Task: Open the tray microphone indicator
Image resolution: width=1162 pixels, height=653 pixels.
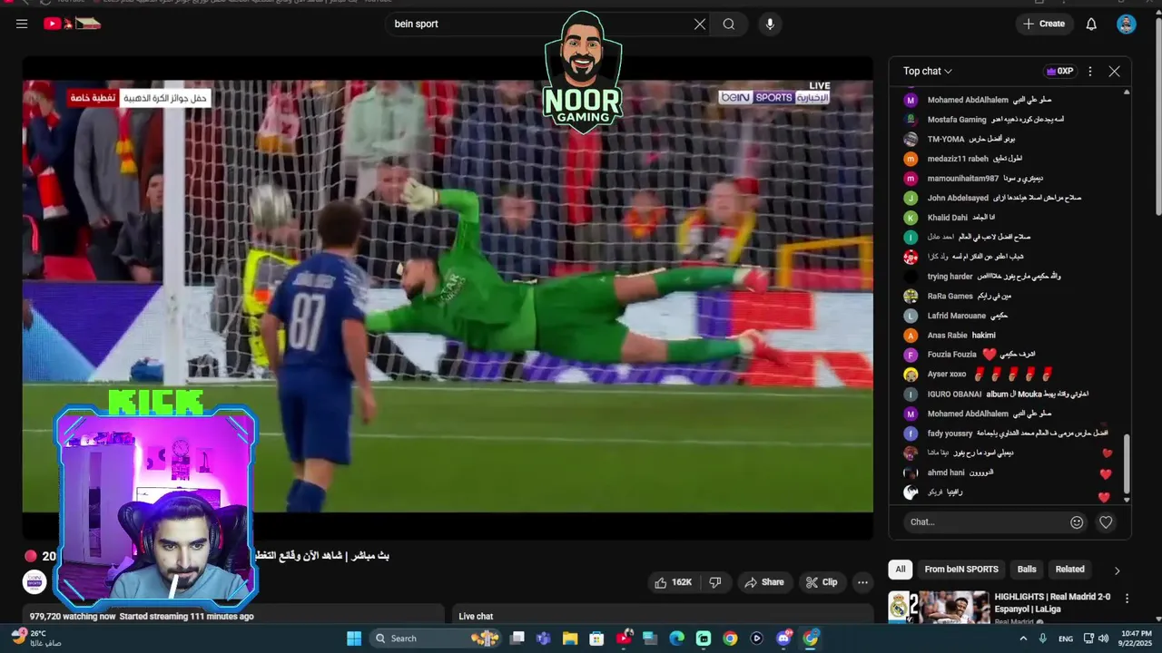Action: (x=1042, y=638)
